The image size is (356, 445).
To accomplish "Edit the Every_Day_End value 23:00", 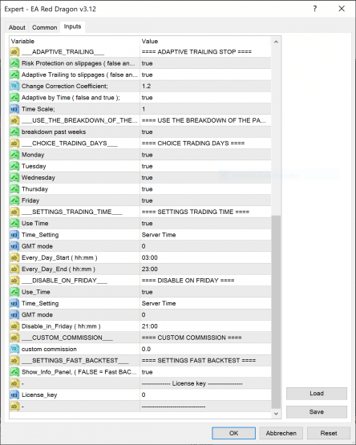I will point(205,269).
